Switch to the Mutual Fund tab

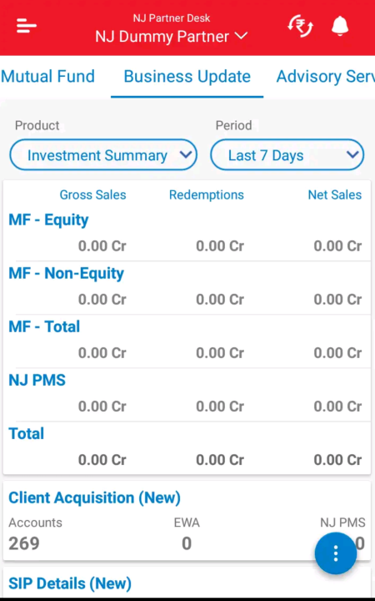click(47, 76)
